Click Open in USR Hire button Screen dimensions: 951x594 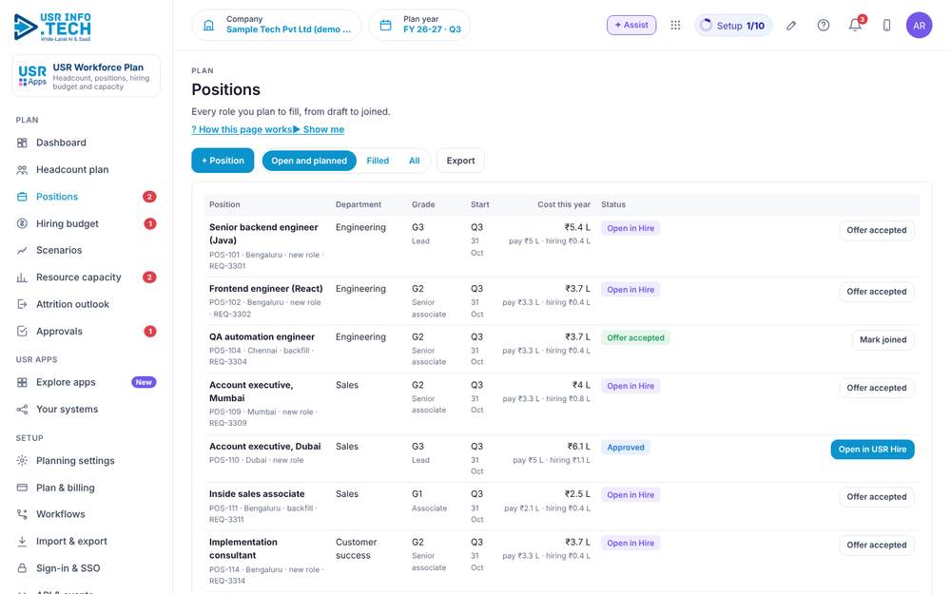coord(872,450)
